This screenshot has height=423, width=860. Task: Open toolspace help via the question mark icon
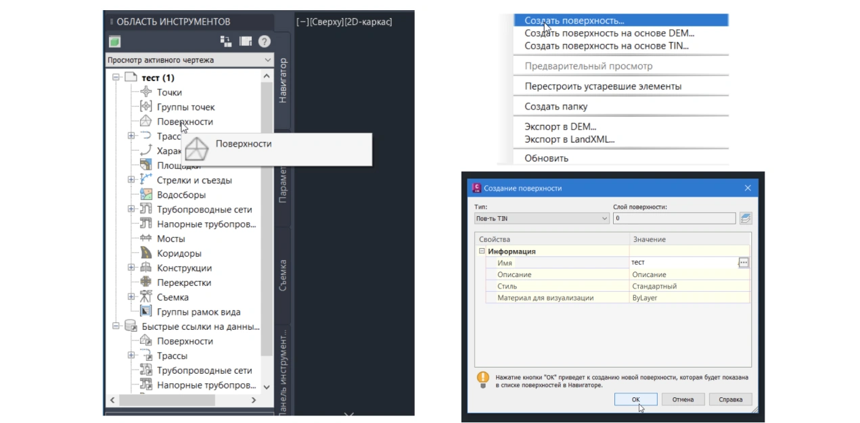click(265, 41)
